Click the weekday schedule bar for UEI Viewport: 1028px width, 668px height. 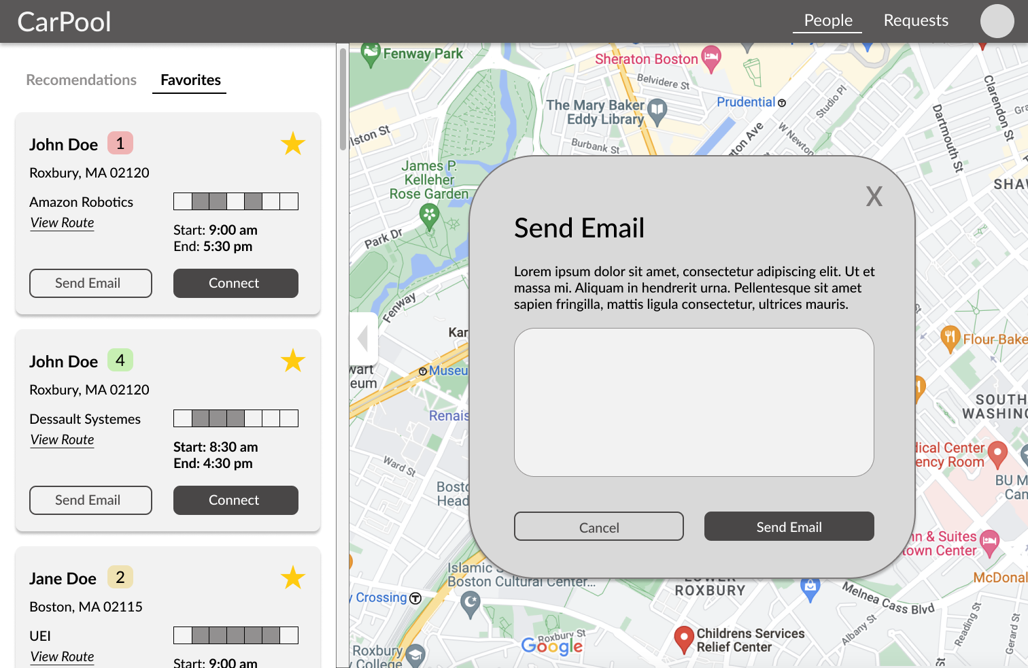[x=236, y=635]
